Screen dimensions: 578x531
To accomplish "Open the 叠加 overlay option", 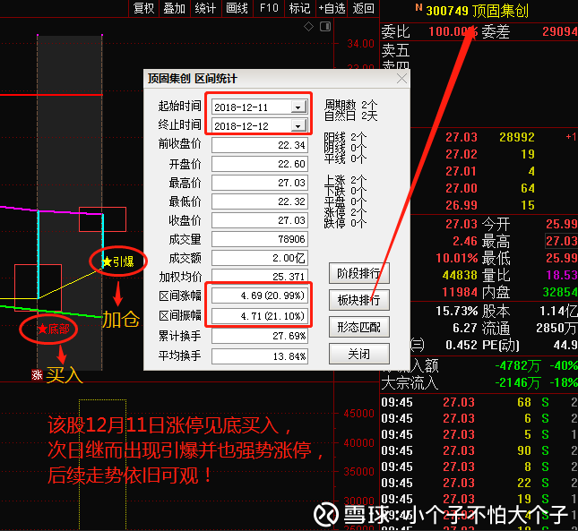I will coord(175,8).
